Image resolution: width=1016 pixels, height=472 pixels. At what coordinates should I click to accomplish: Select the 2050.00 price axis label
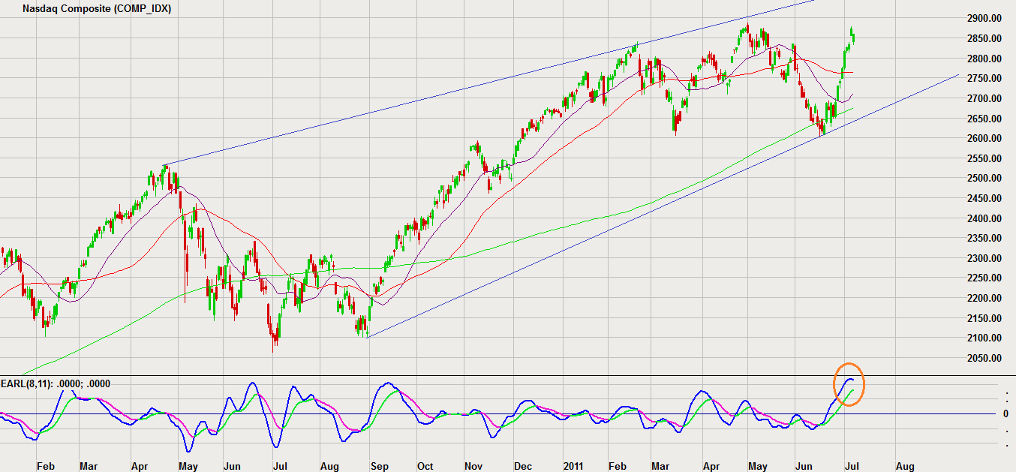click(x=983, y=358)
